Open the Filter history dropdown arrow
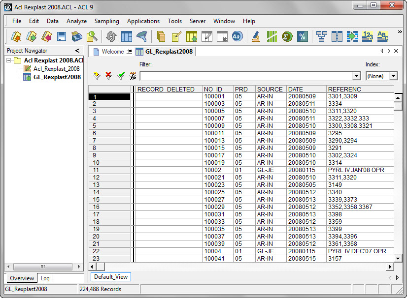This screenshot has height=298, width=407. pyautogui.click(x=356, y=76)
